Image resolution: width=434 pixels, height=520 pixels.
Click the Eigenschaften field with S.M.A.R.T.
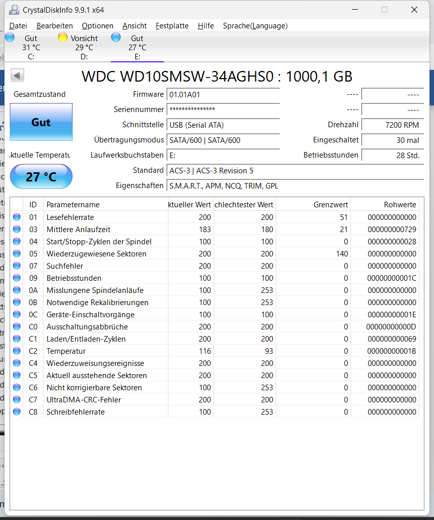coord(295,185)
